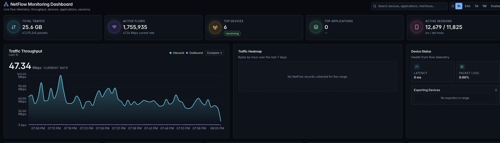
Task: Click the 0.00% packet loss value
Action: 464,77
